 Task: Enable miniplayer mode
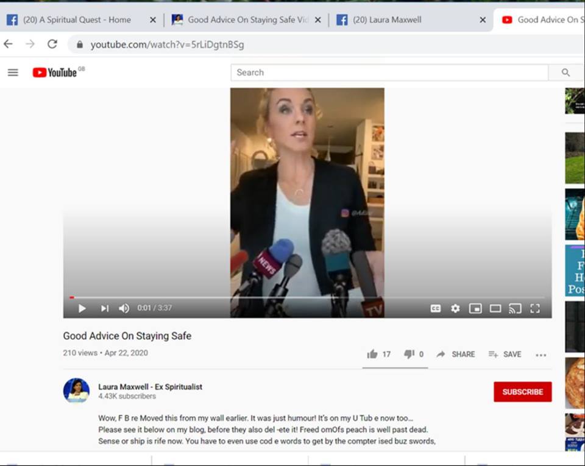click(475, 308)
